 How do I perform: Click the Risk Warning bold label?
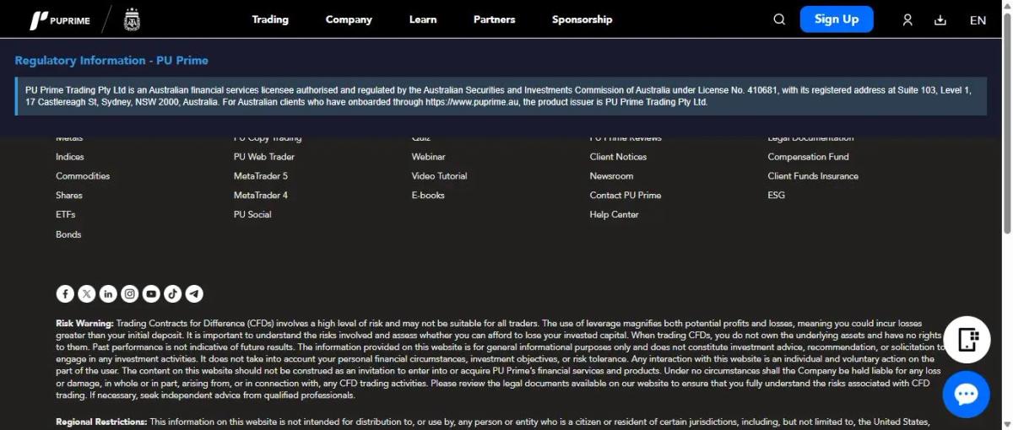pyautogui.click(x=84, y=323)
